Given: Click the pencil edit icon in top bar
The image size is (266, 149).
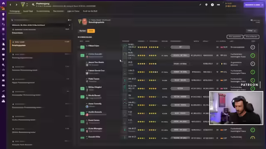Looking at the screenshot, I should tap(200, 5).
